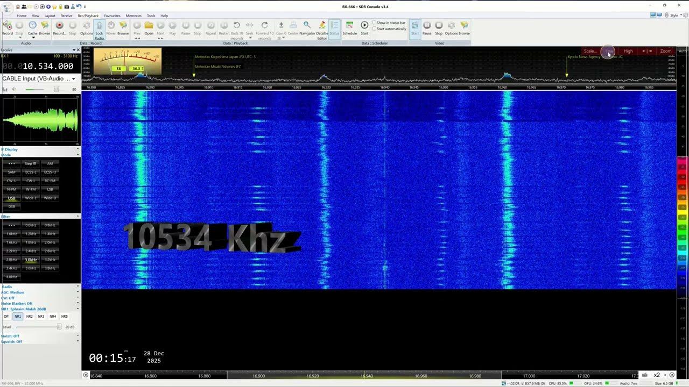Expand the Noise Blanker: Off section
The height and width of the screenshot is (387, 689).
[x=40, y=303]
